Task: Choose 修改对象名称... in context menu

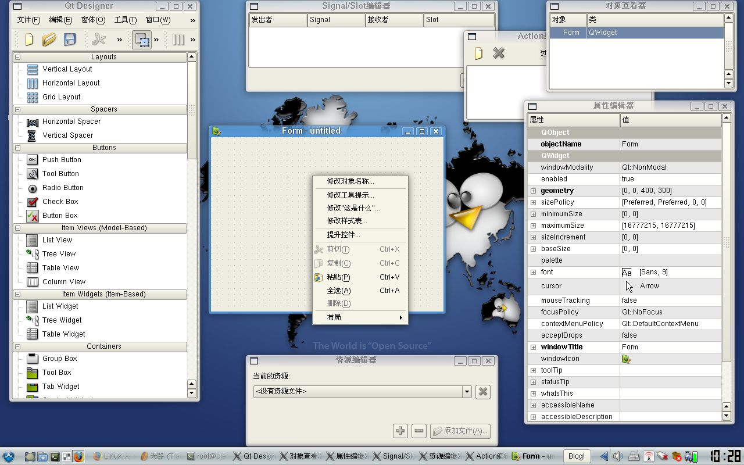Action: point(360,181)
